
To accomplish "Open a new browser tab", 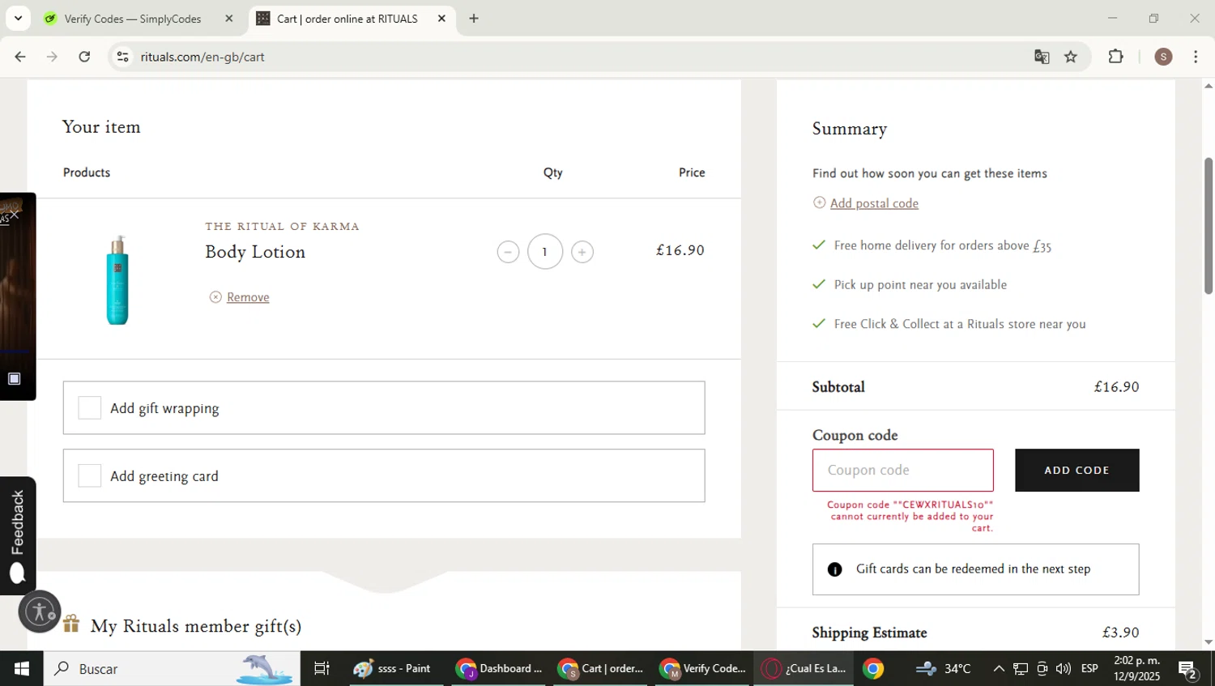I will pyautogui.click(x=474, y=19).
